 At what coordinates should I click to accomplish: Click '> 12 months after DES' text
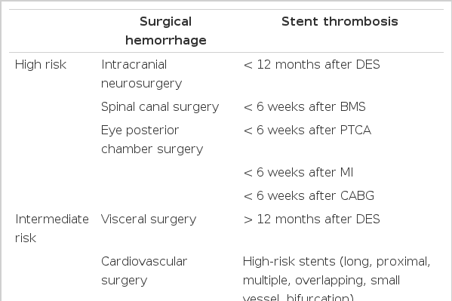[312, 220]
